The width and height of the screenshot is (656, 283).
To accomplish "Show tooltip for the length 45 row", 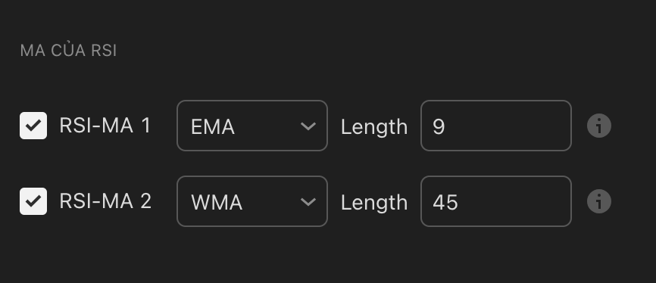I will tap(599, 201).
